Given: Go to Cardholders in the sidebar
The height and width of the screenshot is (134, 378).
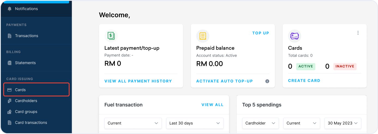Looking at the screenshot, I should point(26,101).
